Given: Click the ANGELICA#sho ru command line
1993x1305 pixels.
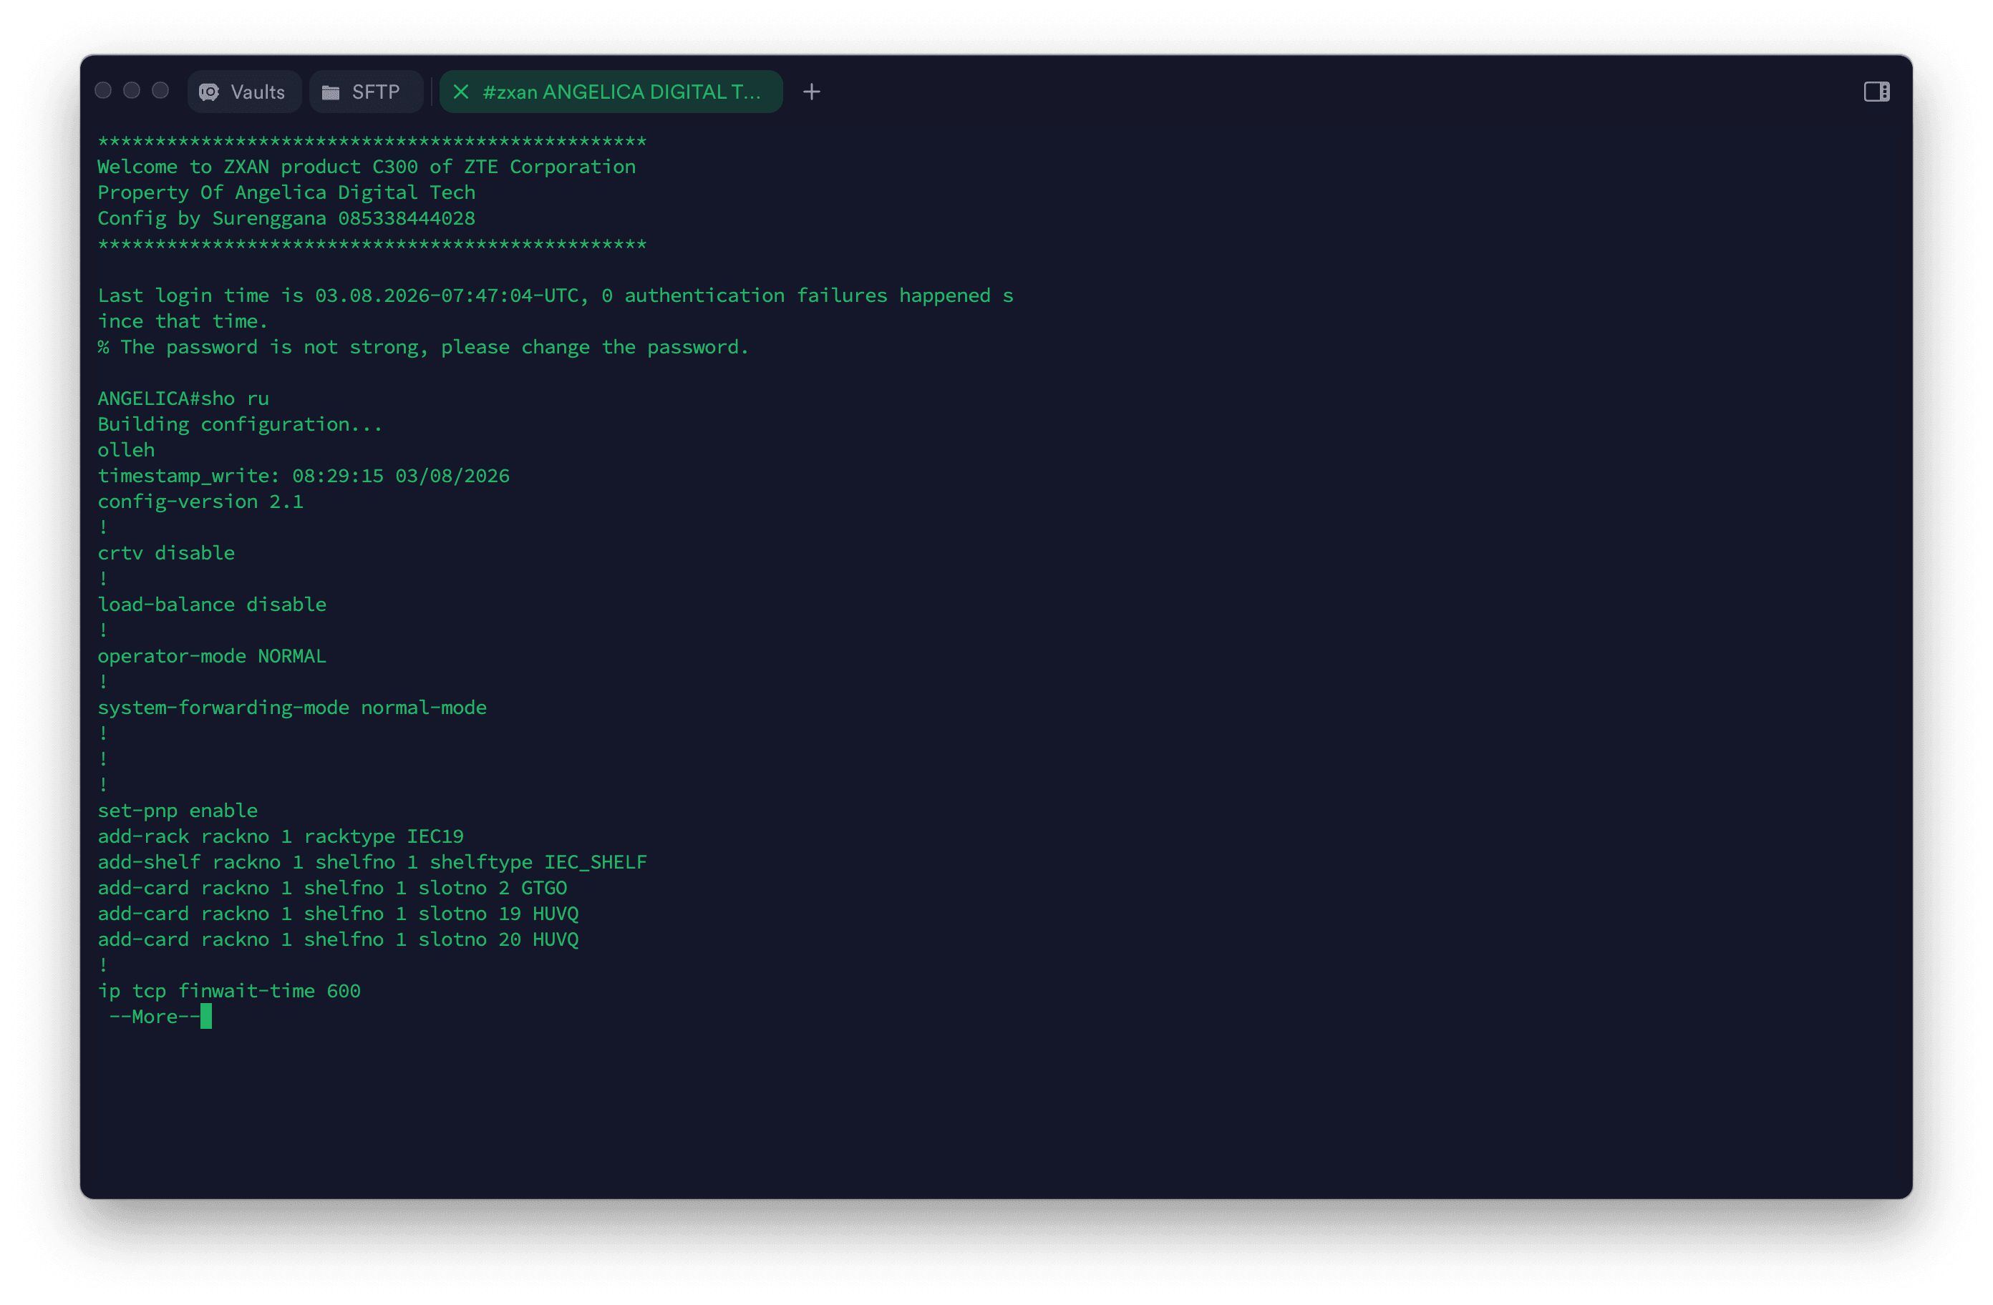Looking at the screenshot, I should pyautogui.click(x=183, y=399).
